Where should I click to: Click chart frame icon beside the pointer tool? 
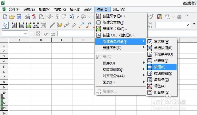[14, 25]
